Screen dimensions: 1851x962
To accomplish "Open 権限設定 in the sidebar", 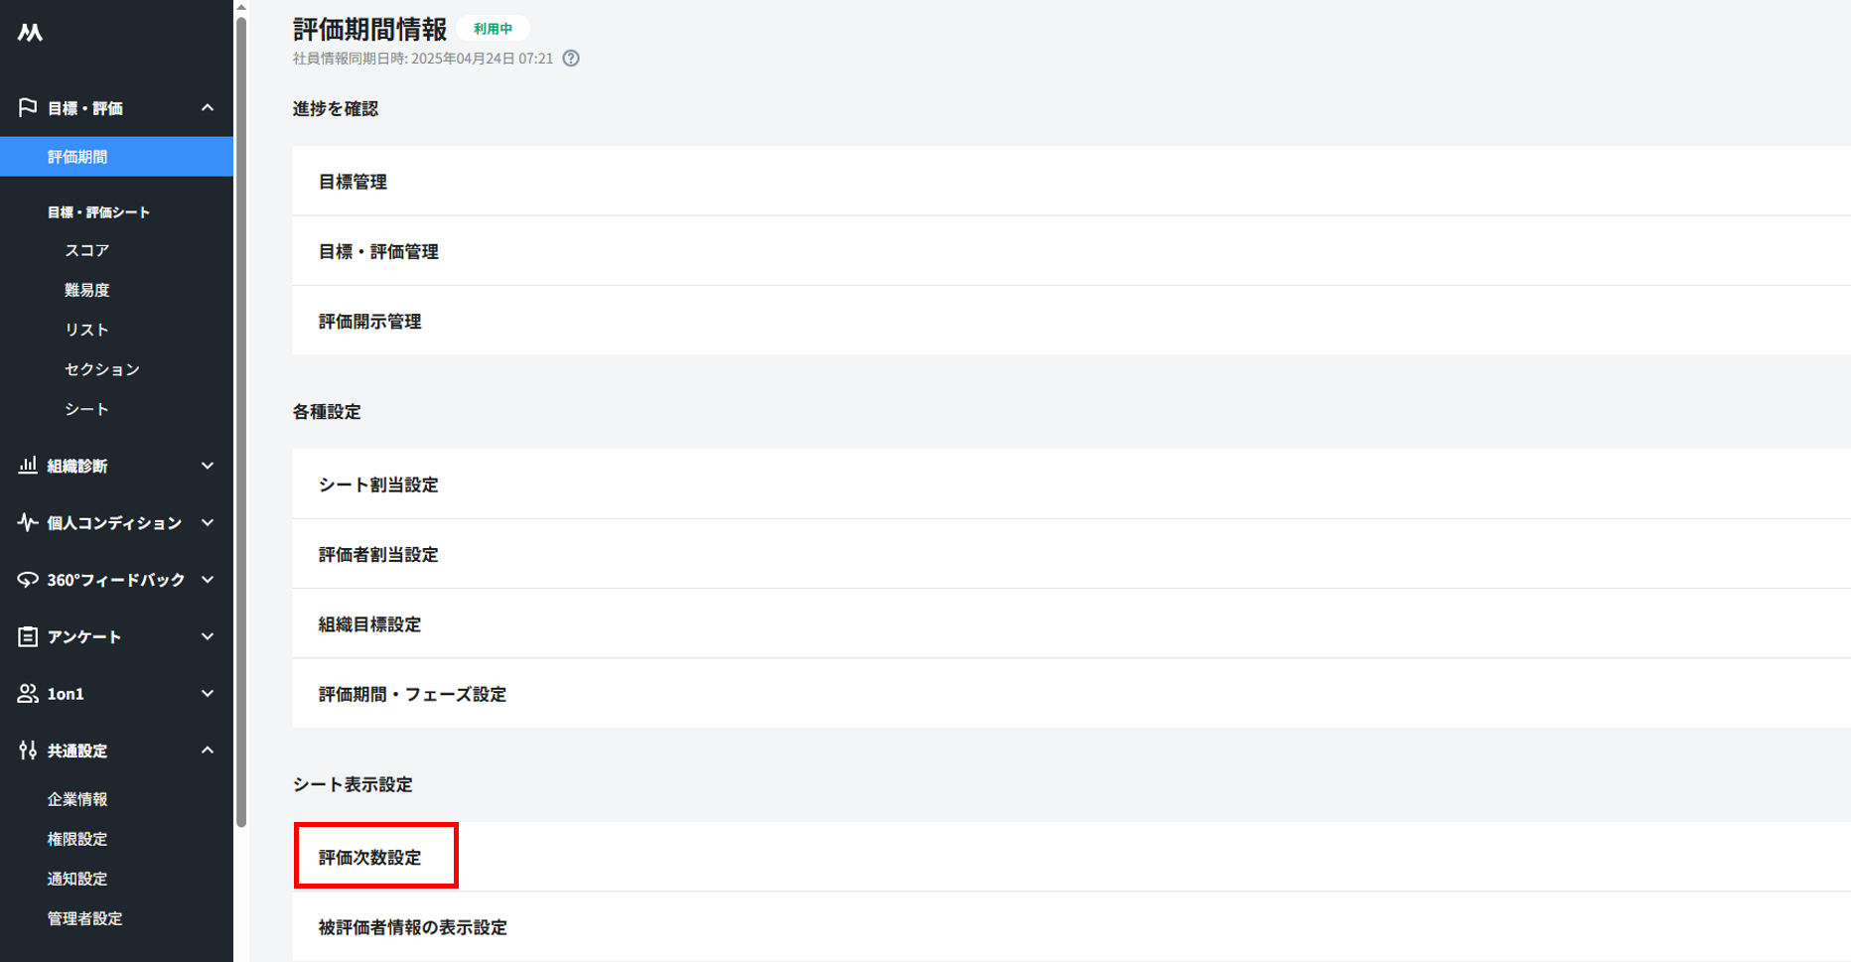I will 77,839.
